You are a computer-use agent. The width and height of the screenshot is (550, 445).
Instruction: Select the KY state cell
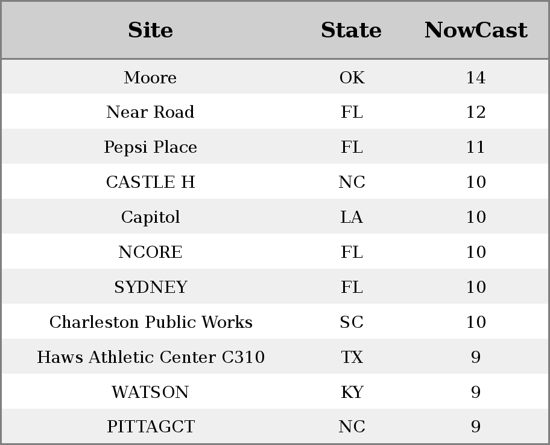(x=352, y=392)
